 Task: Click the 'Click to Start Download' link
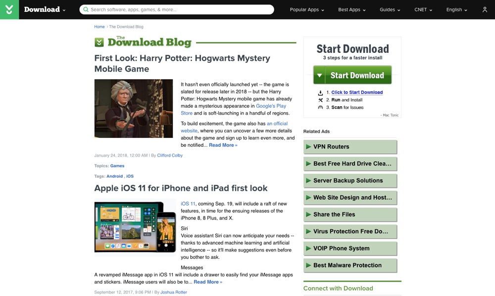(x=357, y=92)
